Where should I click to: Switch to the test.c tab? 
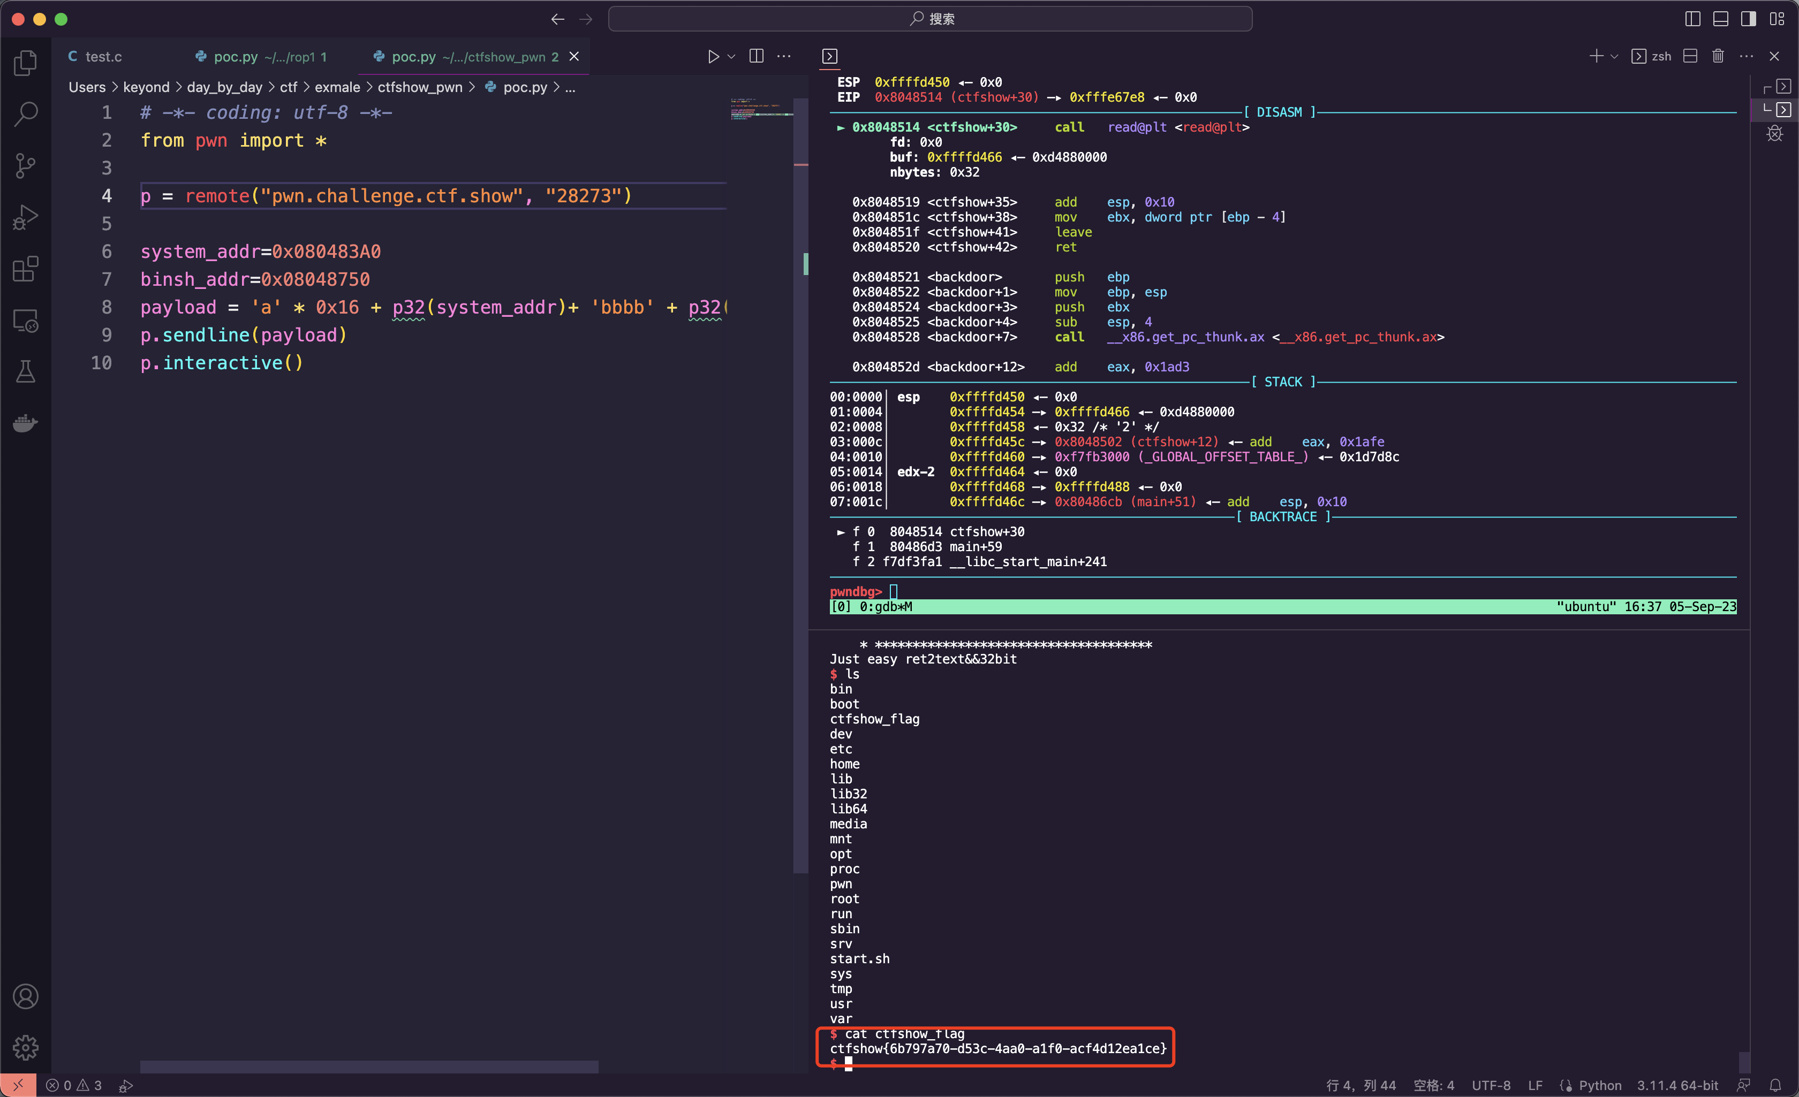click(103, 56)
